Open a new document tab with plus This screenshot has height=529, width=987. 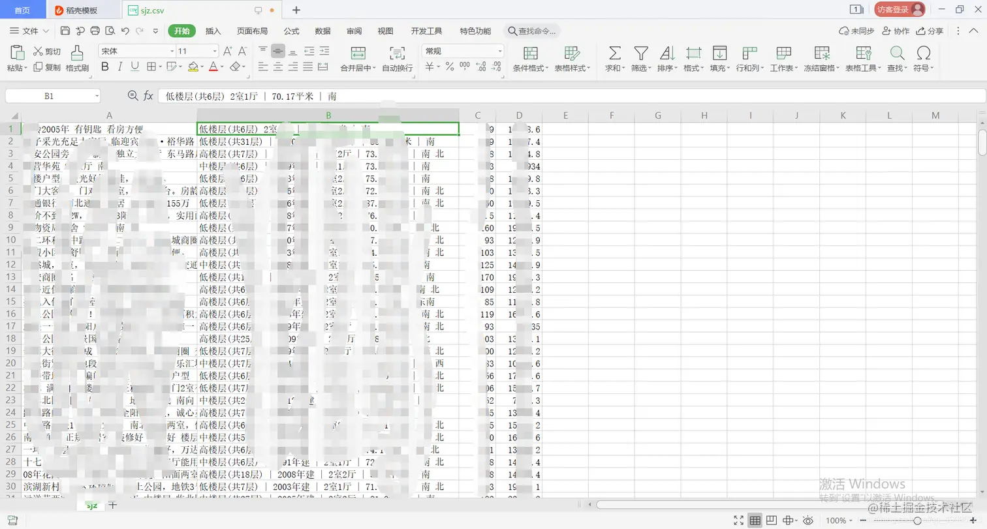pos(296,10)
